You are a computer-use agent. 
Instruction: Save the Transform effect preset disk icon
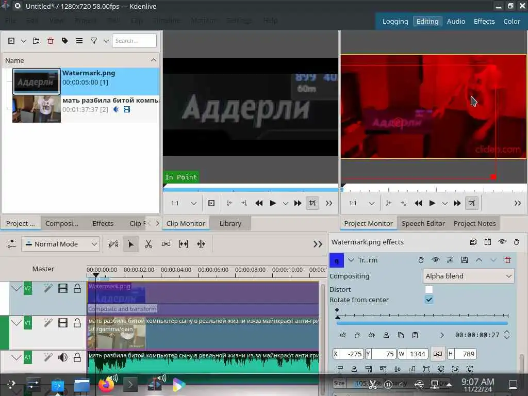465,260
